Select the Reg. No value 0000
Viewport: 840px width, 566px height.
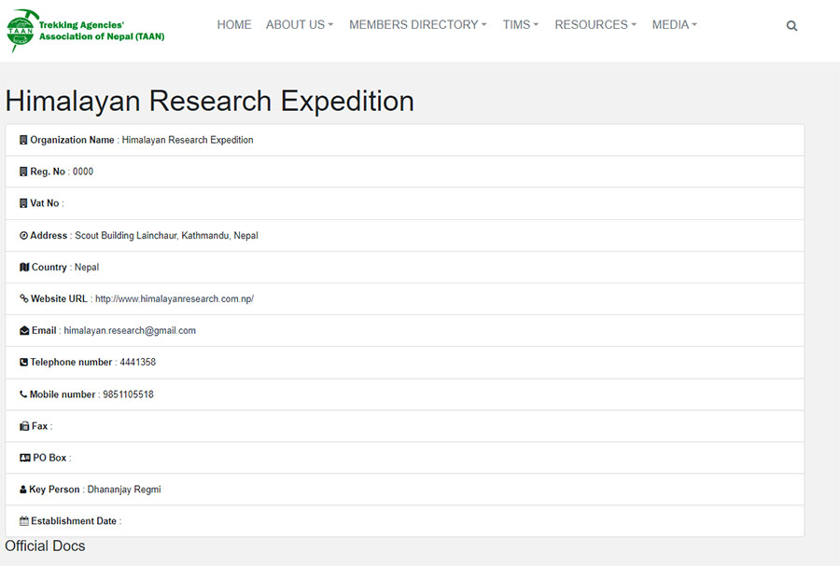pos(83,172)
